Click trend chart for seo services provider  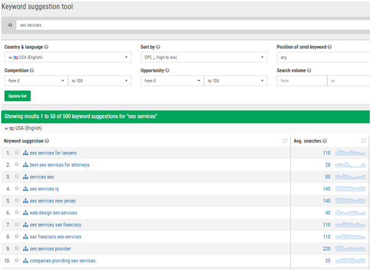350,248
